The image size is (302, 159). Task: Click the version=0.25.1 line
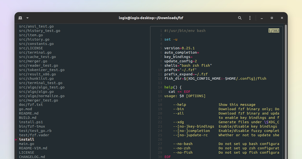(179, 48)
